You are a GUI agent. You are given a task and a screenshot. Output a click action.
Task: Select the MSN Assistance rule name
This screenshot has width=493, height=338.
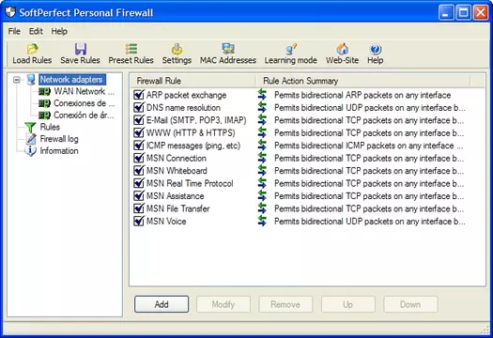175,196
